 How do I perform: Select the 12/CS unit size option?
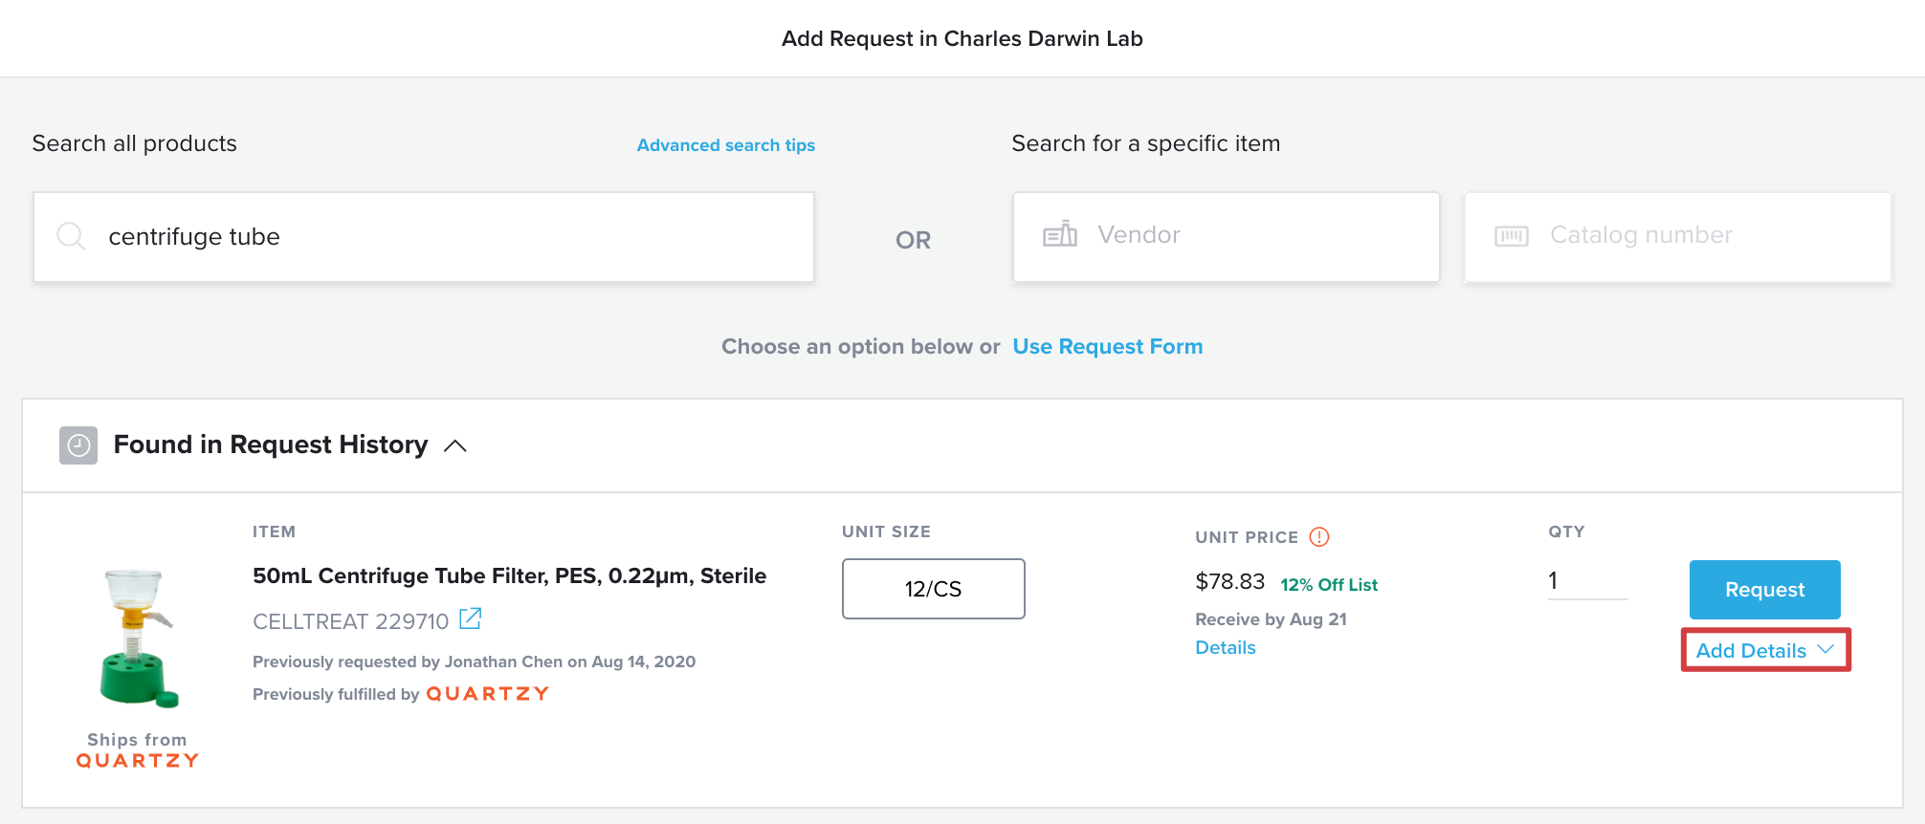(933, 589)
